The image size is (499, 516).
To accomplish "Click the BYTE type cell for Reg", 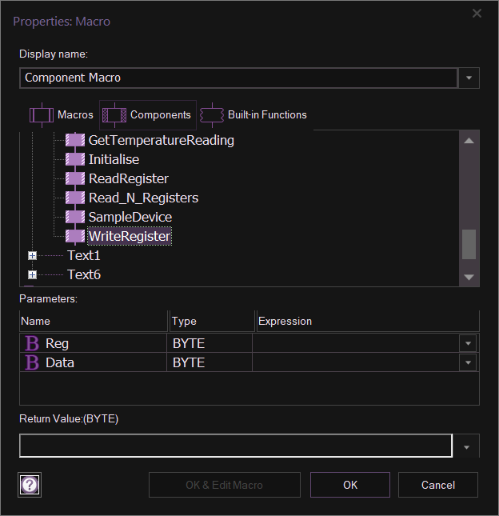I will click(x=210, y=343).
